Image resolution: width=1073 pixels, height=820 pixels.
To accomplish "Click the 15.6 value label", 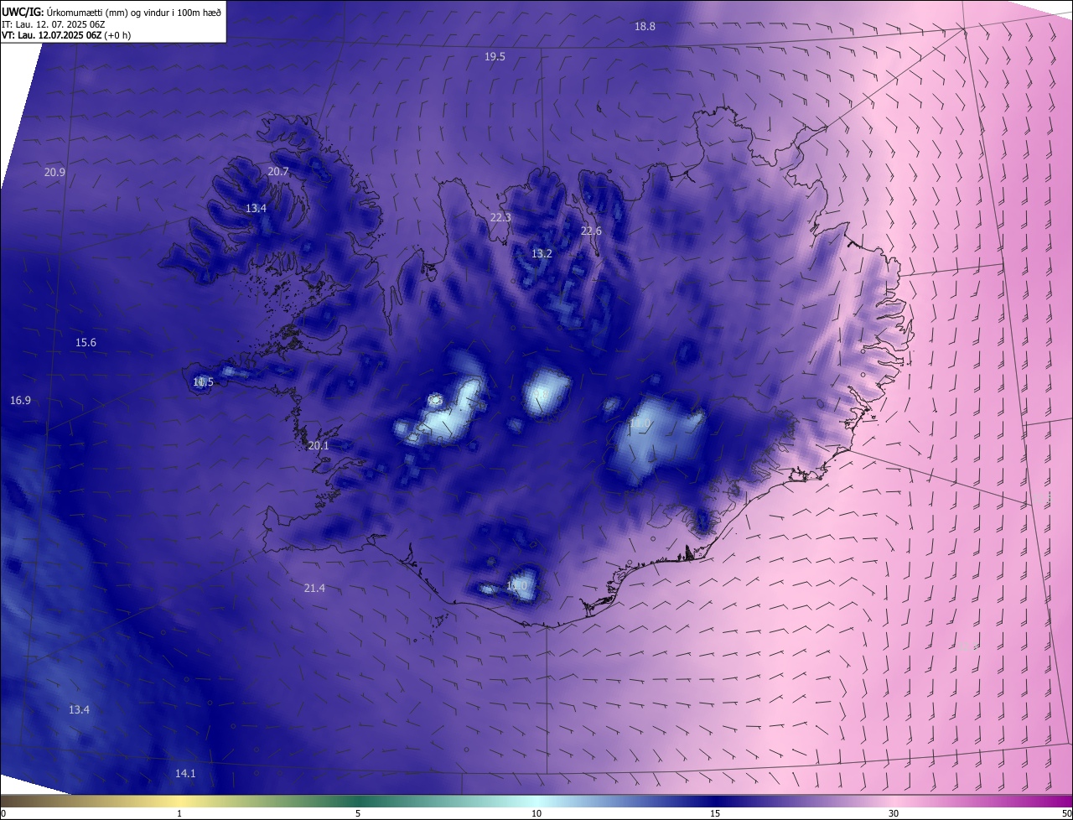I will 86,343.
